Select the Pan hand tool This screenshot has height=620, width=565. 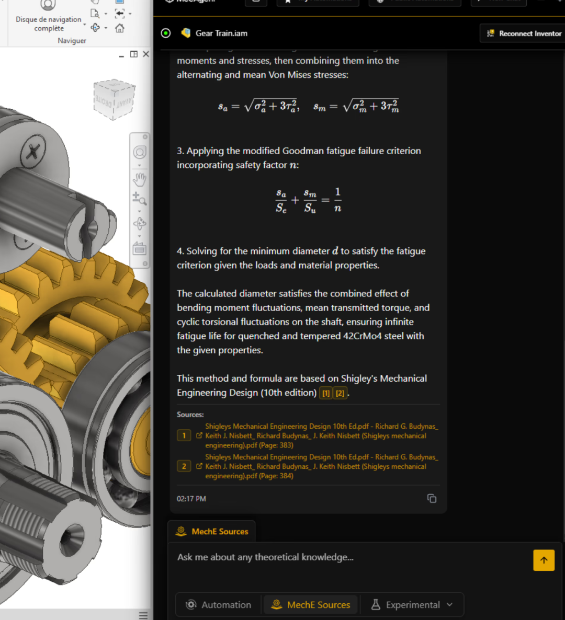pyautogui.click(x=139, y=179)
